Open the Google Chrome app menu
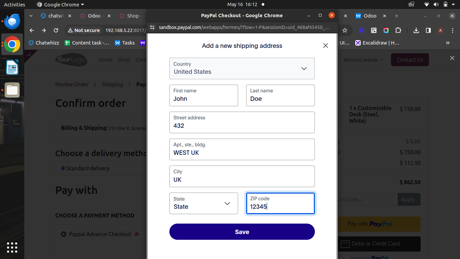 tap(61, 4)
